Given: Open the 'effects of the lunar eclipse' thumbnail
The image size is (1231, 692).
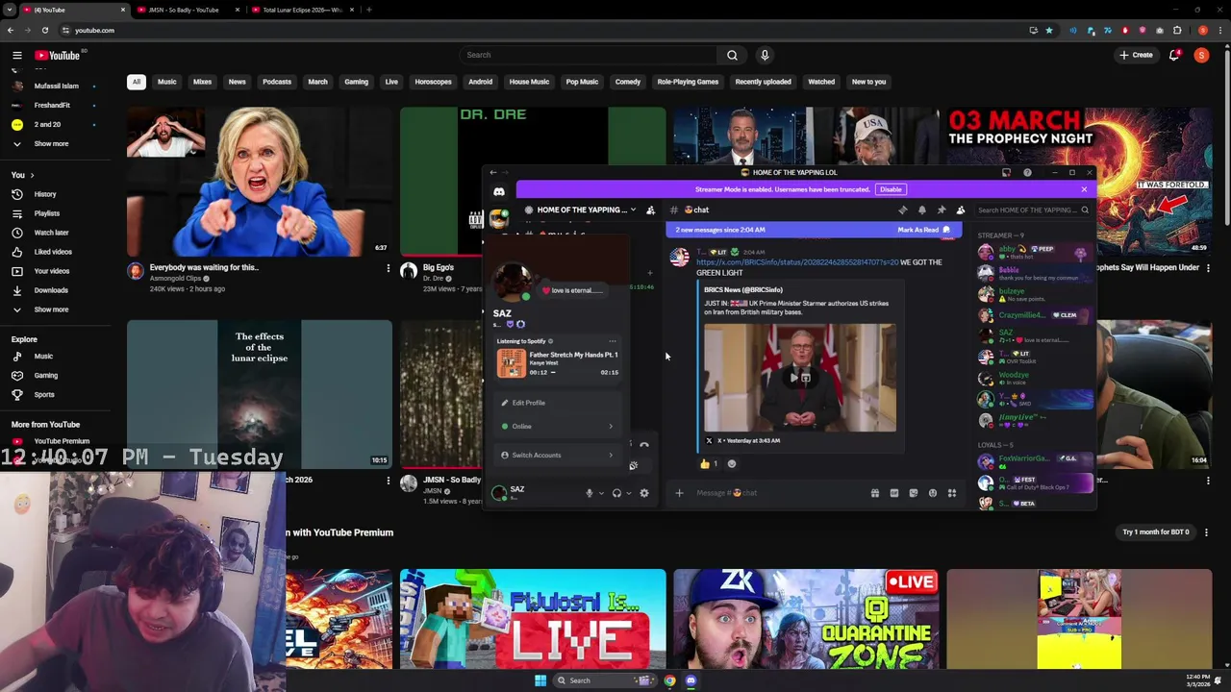Looking at the screenshot, I should coord(260,393).
